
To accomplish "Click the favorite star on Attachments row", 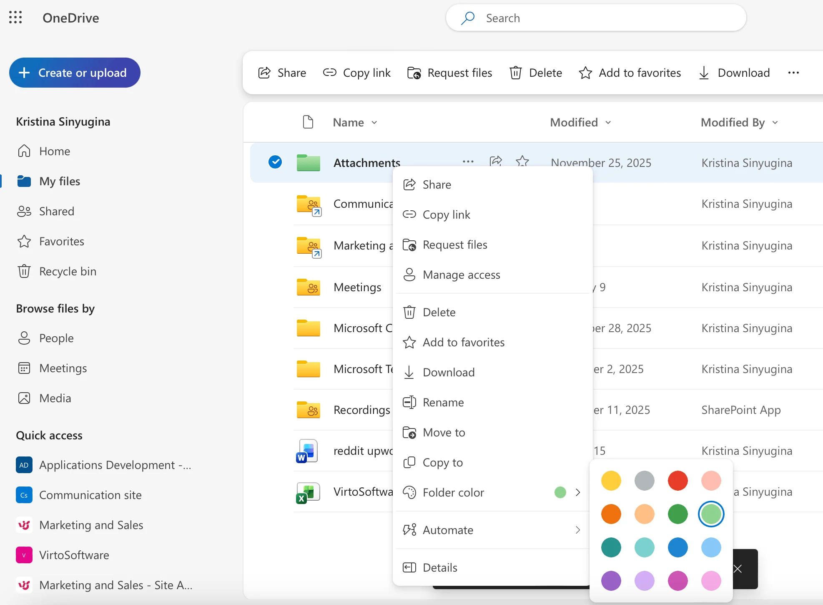I will pos(522,161).
